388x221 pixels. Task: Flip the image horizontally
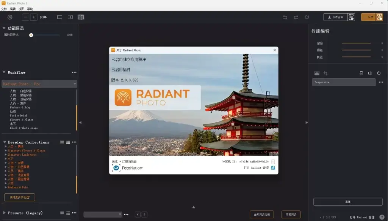pos(370,73)
